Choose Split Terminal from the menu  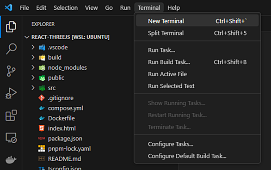click(x=197, y=33)
